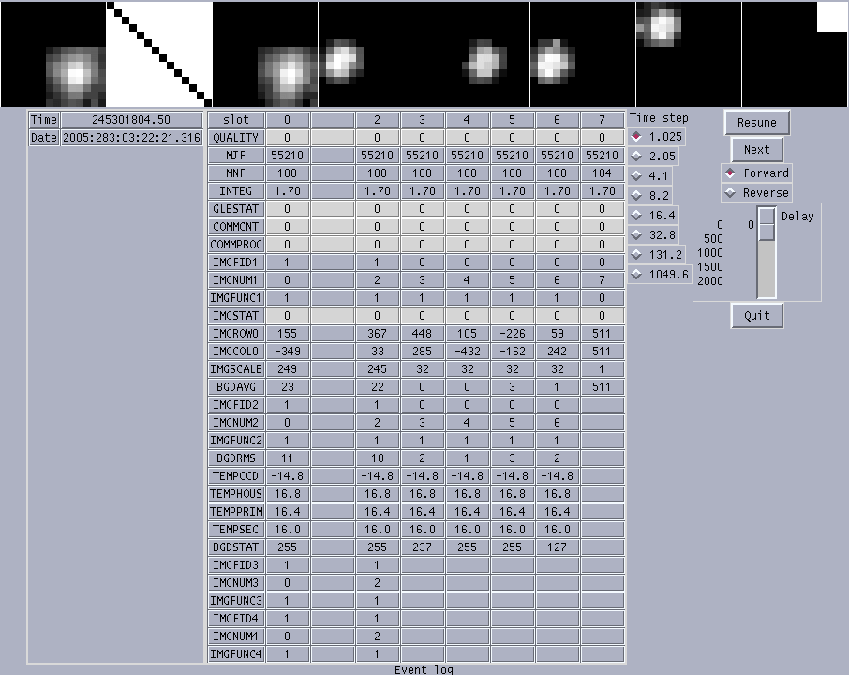Click the GLBSTAT row label
849x675 pixels.
pyautogui.click(x=236, y=209)
